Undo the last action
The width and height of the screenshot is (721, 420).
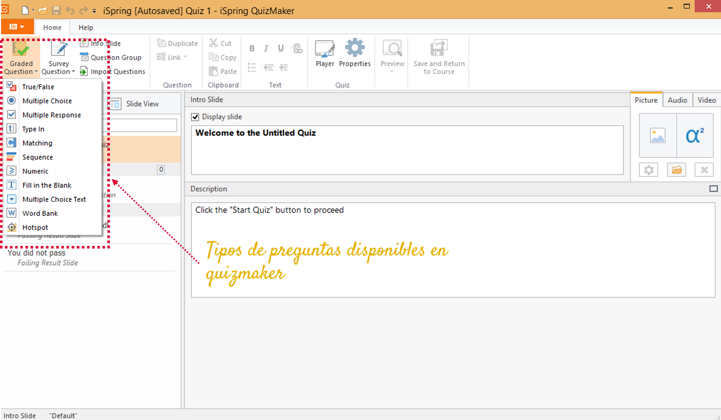point(70,10)
